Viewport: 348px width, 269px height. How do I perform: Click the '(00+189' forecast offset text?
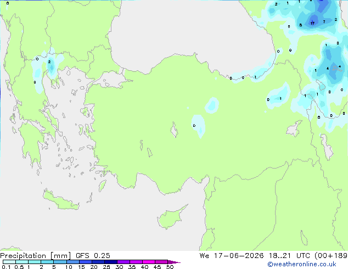point(331,256)
